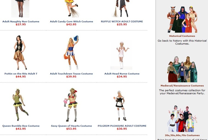Open the PILGRIM PLEASURE ADULT COSTUME link

tap(122, 126)
